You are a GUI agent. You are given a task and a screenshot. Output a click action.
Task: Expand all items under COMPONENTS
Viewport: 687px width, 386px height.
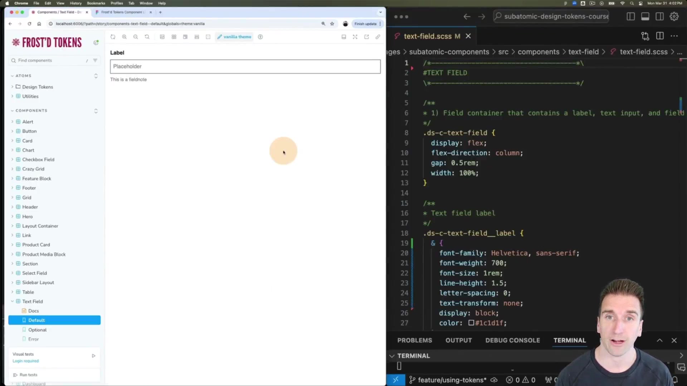96,111
